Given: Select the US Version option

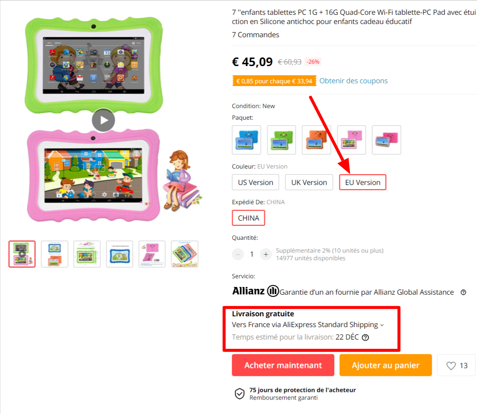Looking at the screenshot, I should pyautogui.click(x=256, y=182).
